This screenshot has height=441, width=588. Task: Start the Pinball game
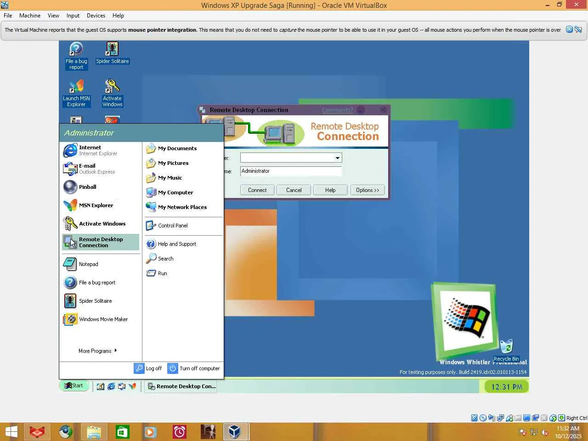100,187
